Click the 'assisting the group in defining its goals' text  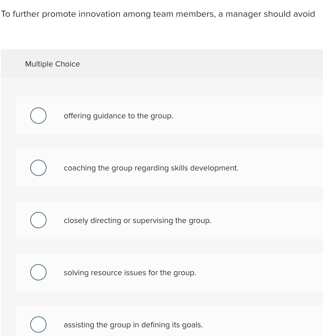click(x=133, y=325)
